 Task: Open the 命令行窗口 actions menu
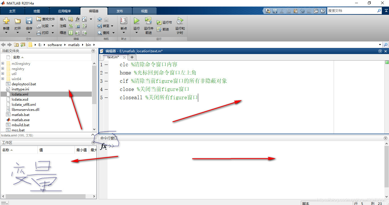pos(386,138)
